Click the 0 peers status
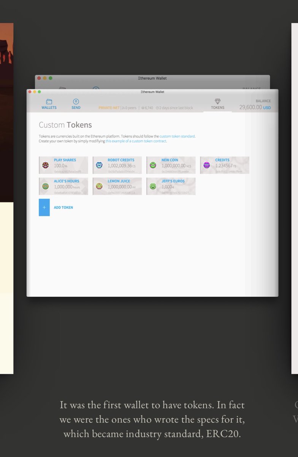298x457 pixels. 129,108
